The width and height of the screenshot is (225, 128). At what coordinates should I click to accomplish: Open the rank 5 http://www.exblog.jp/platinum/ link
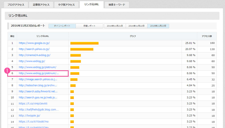pos(37,67)
